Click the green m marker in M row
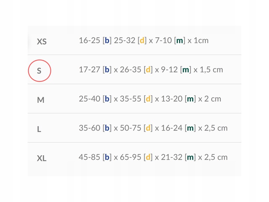Image resolution: width=269 pixels, height=202 pixels. tap(190, 99)
